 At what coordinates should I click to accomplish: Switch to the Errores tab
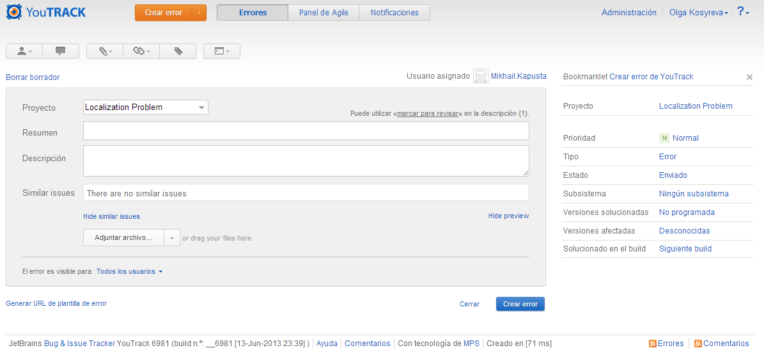pos(253,13)
